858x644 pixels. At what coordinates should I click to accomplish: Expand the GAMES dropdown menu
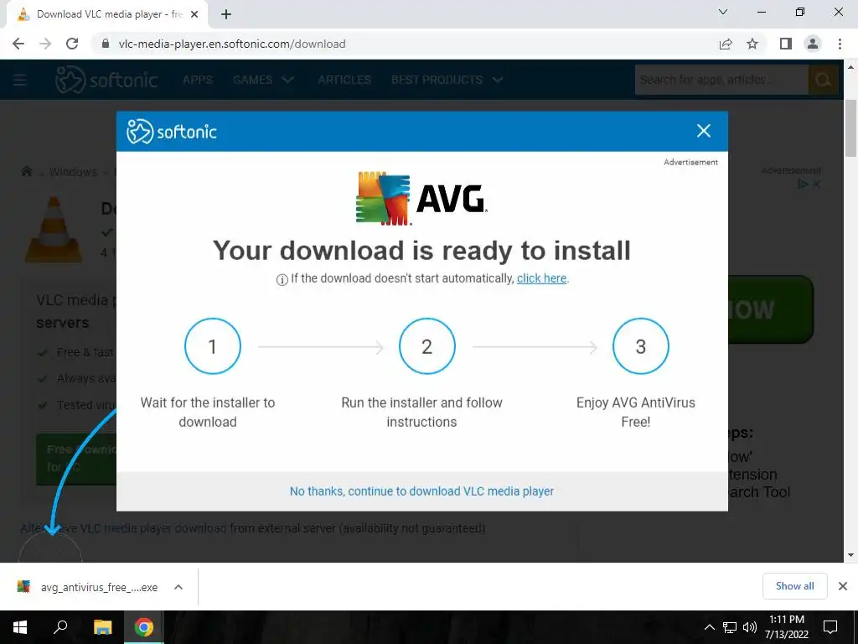click(263, 80)
